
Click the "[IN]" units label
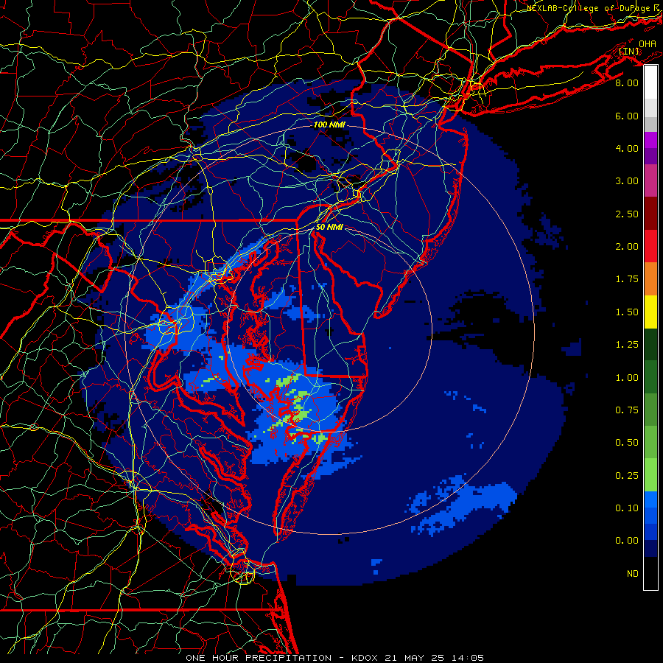point(629,51)
